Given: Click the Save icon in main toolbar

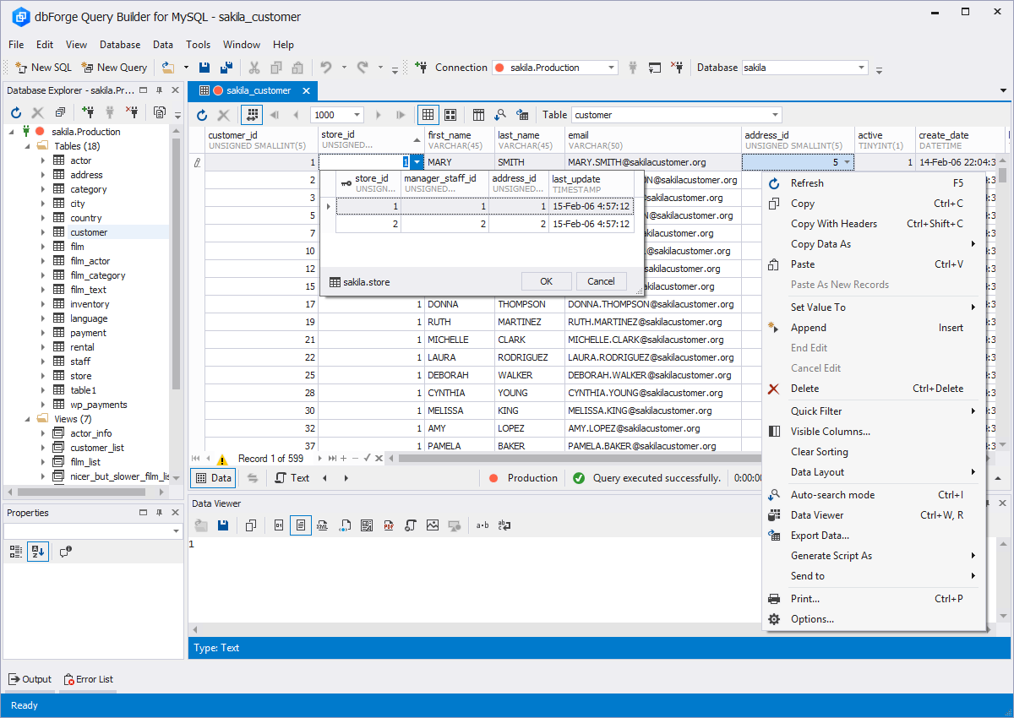Looking at the screenshot, I should 204,68.
